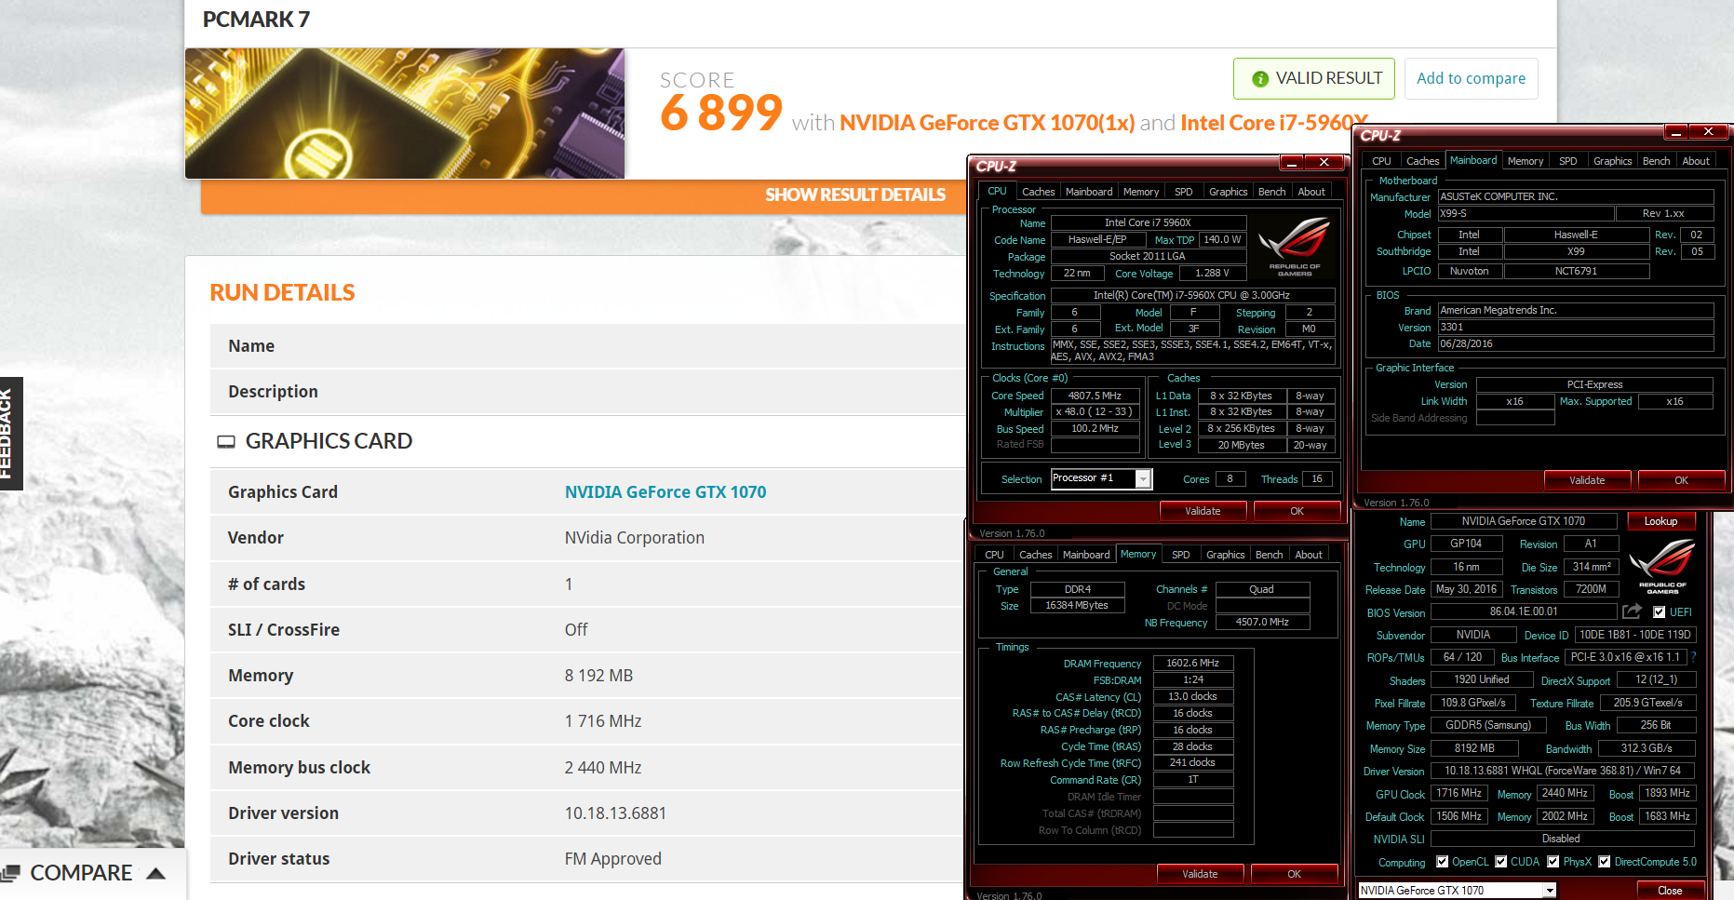
Task: Open the GPU selector dropdown in GPU-Z
Action: 1550,891
